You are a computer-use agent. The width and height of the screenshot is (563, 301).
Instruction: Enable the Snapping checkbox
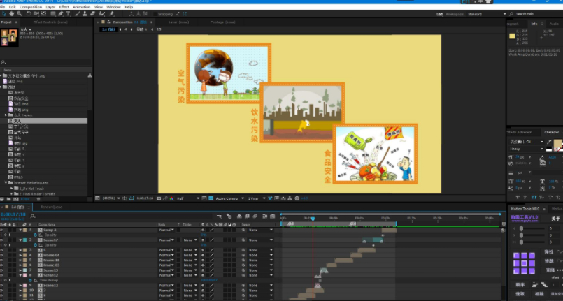coord(157,13)
